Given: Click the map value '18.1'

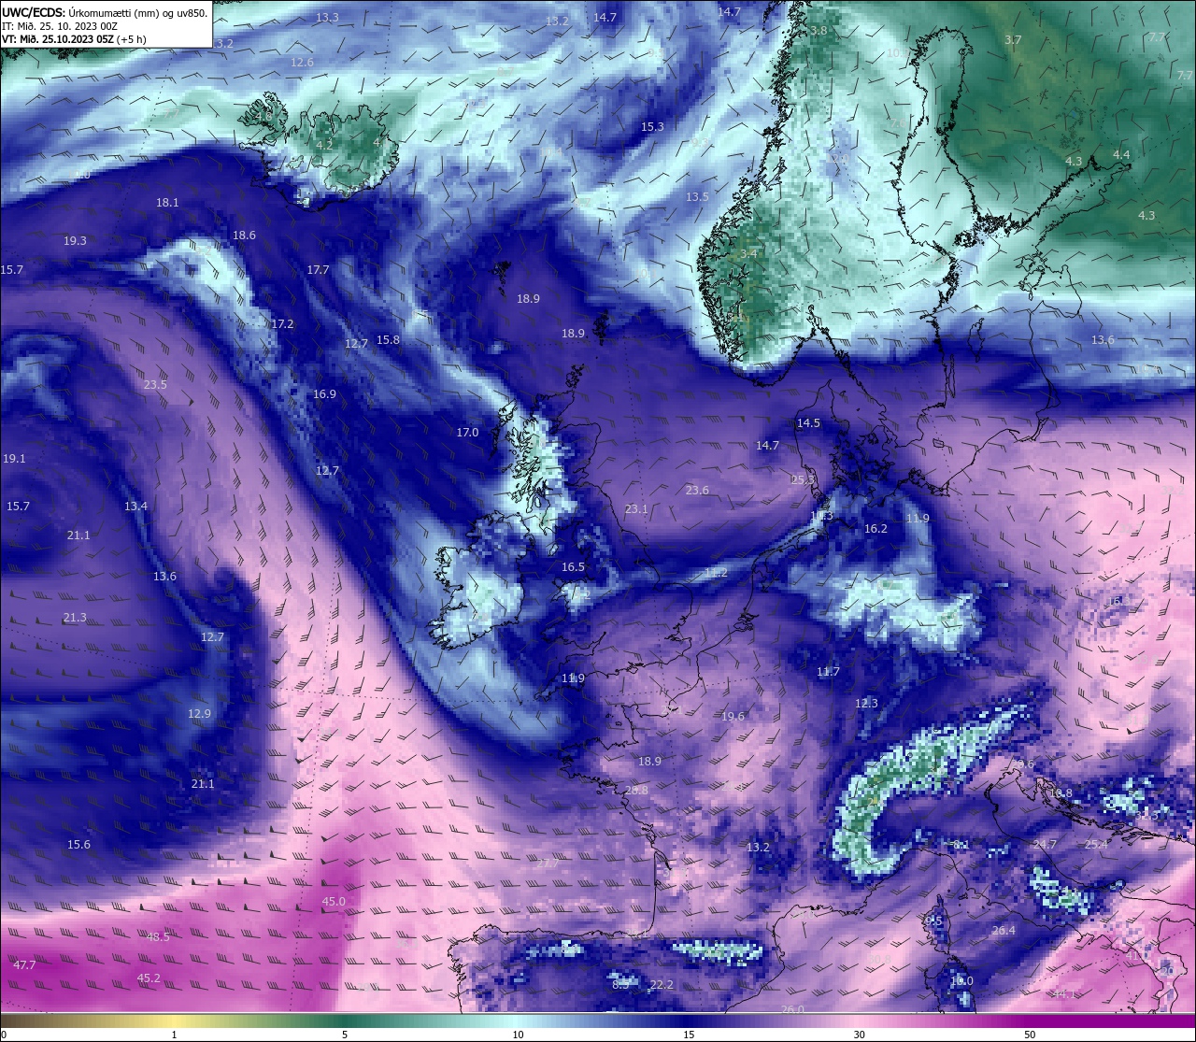Looking at the screenshot, I should click(x=167, y=202).
